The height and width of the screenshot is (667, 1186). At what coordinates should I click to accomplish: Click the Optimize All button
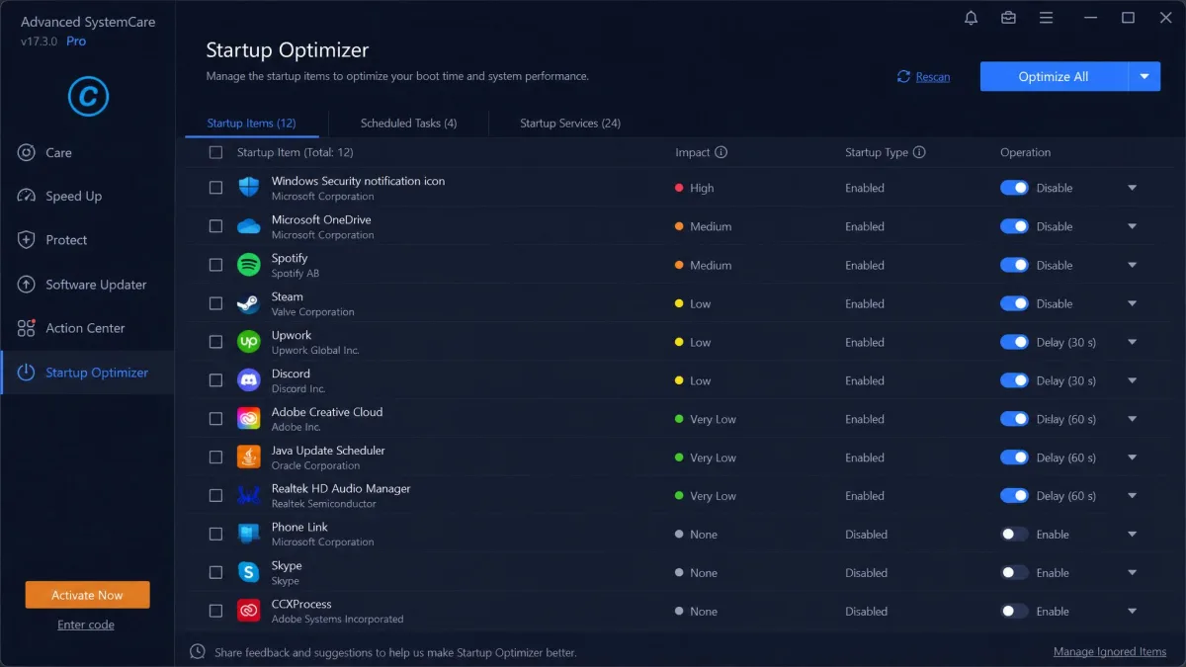tap(1054, 76)
